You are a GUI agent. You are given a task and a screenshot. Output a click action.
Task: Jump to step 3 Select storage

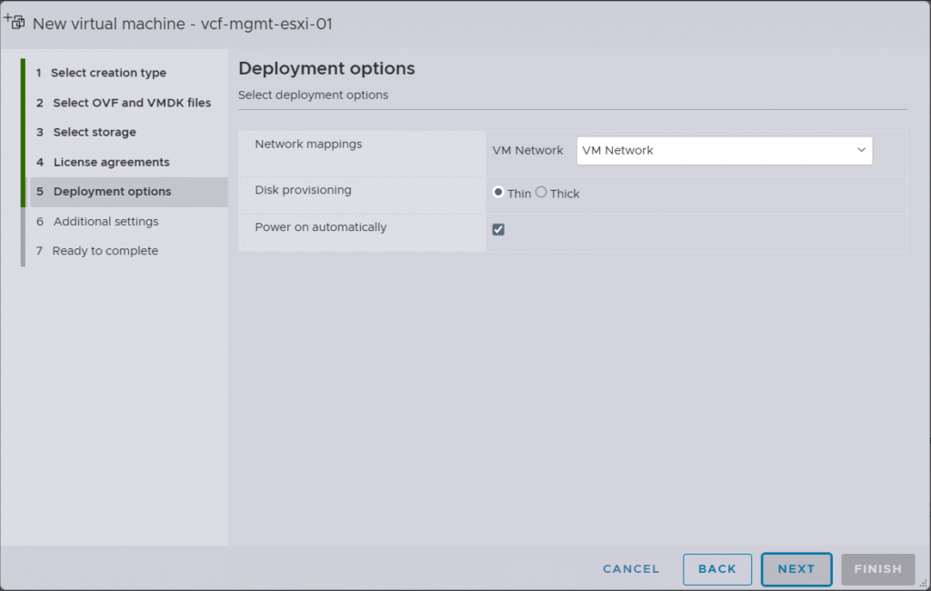click(94, 132)
